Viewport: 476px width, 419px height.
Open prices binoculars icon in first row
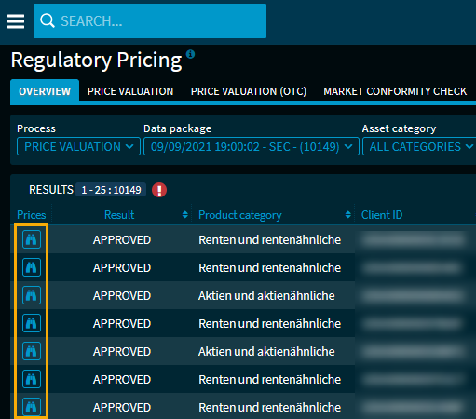[32, 239]
